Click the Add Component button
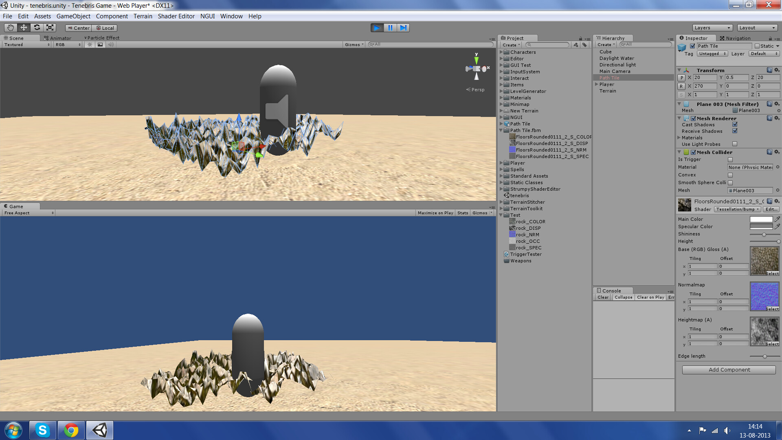782x440 pixels. coord(729,370)
